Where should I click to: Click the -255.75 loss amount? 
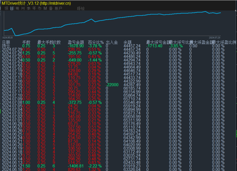75,53
